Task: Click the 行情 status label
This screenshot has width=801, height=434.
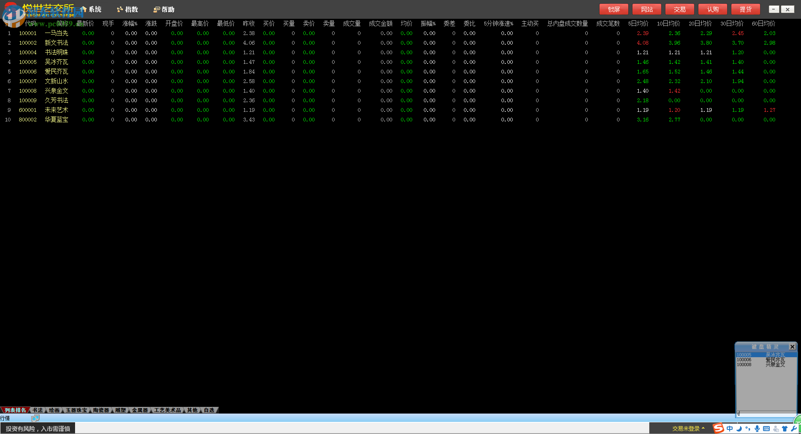Action: pyautogui.click(x=5, y=418)
